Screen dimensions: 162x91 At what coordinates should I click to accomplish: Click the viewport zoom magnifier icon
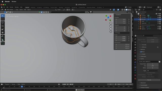point(111,23)
